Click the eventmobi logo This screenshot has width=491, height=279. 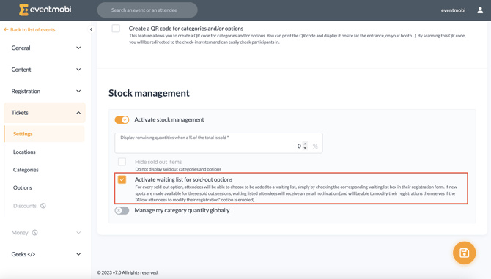[x=45, y=10]
